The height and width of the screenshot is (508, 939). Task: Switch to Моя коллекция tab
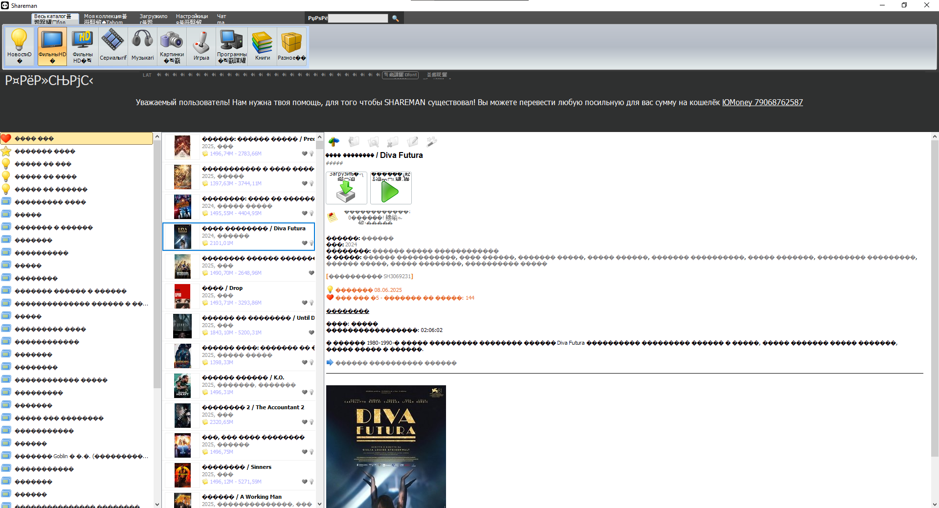click(x=105, y=19)
